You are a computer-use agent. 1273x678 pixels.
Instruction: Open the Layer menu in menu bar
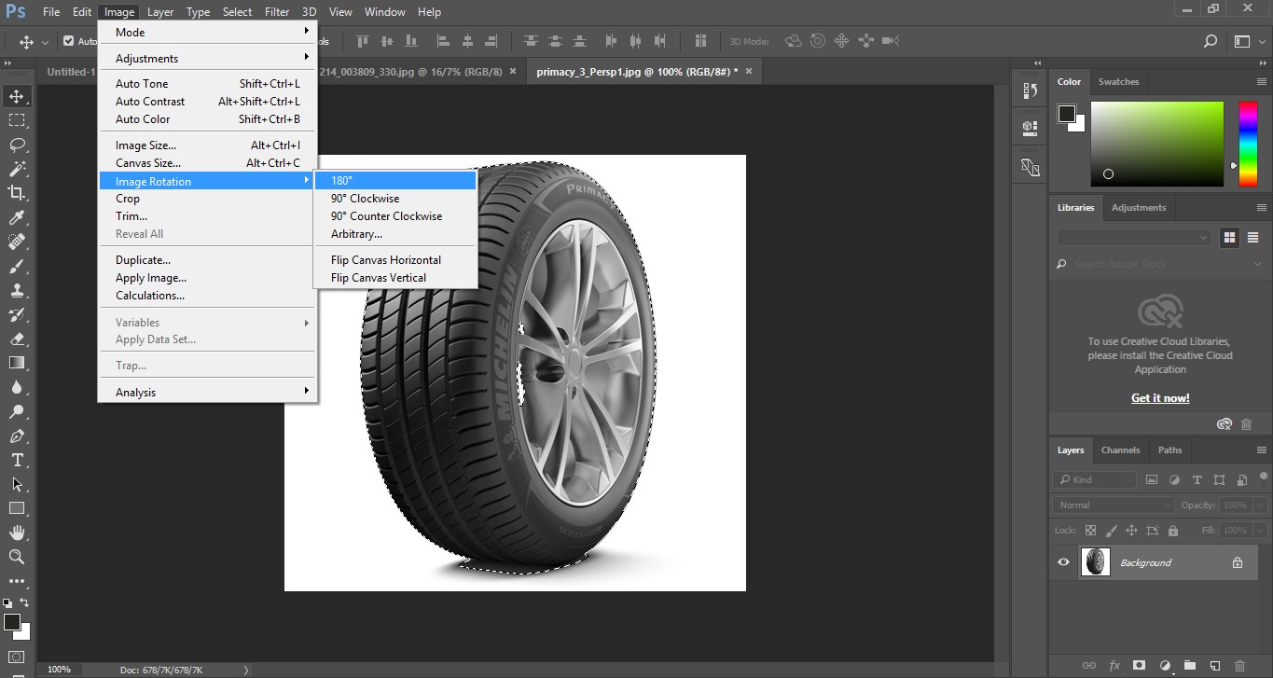point(160,12)
